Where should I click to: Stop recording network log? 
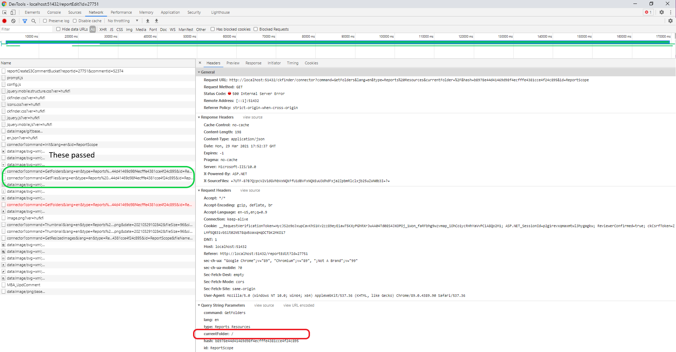pyautogui.click(x=4, y=21)
